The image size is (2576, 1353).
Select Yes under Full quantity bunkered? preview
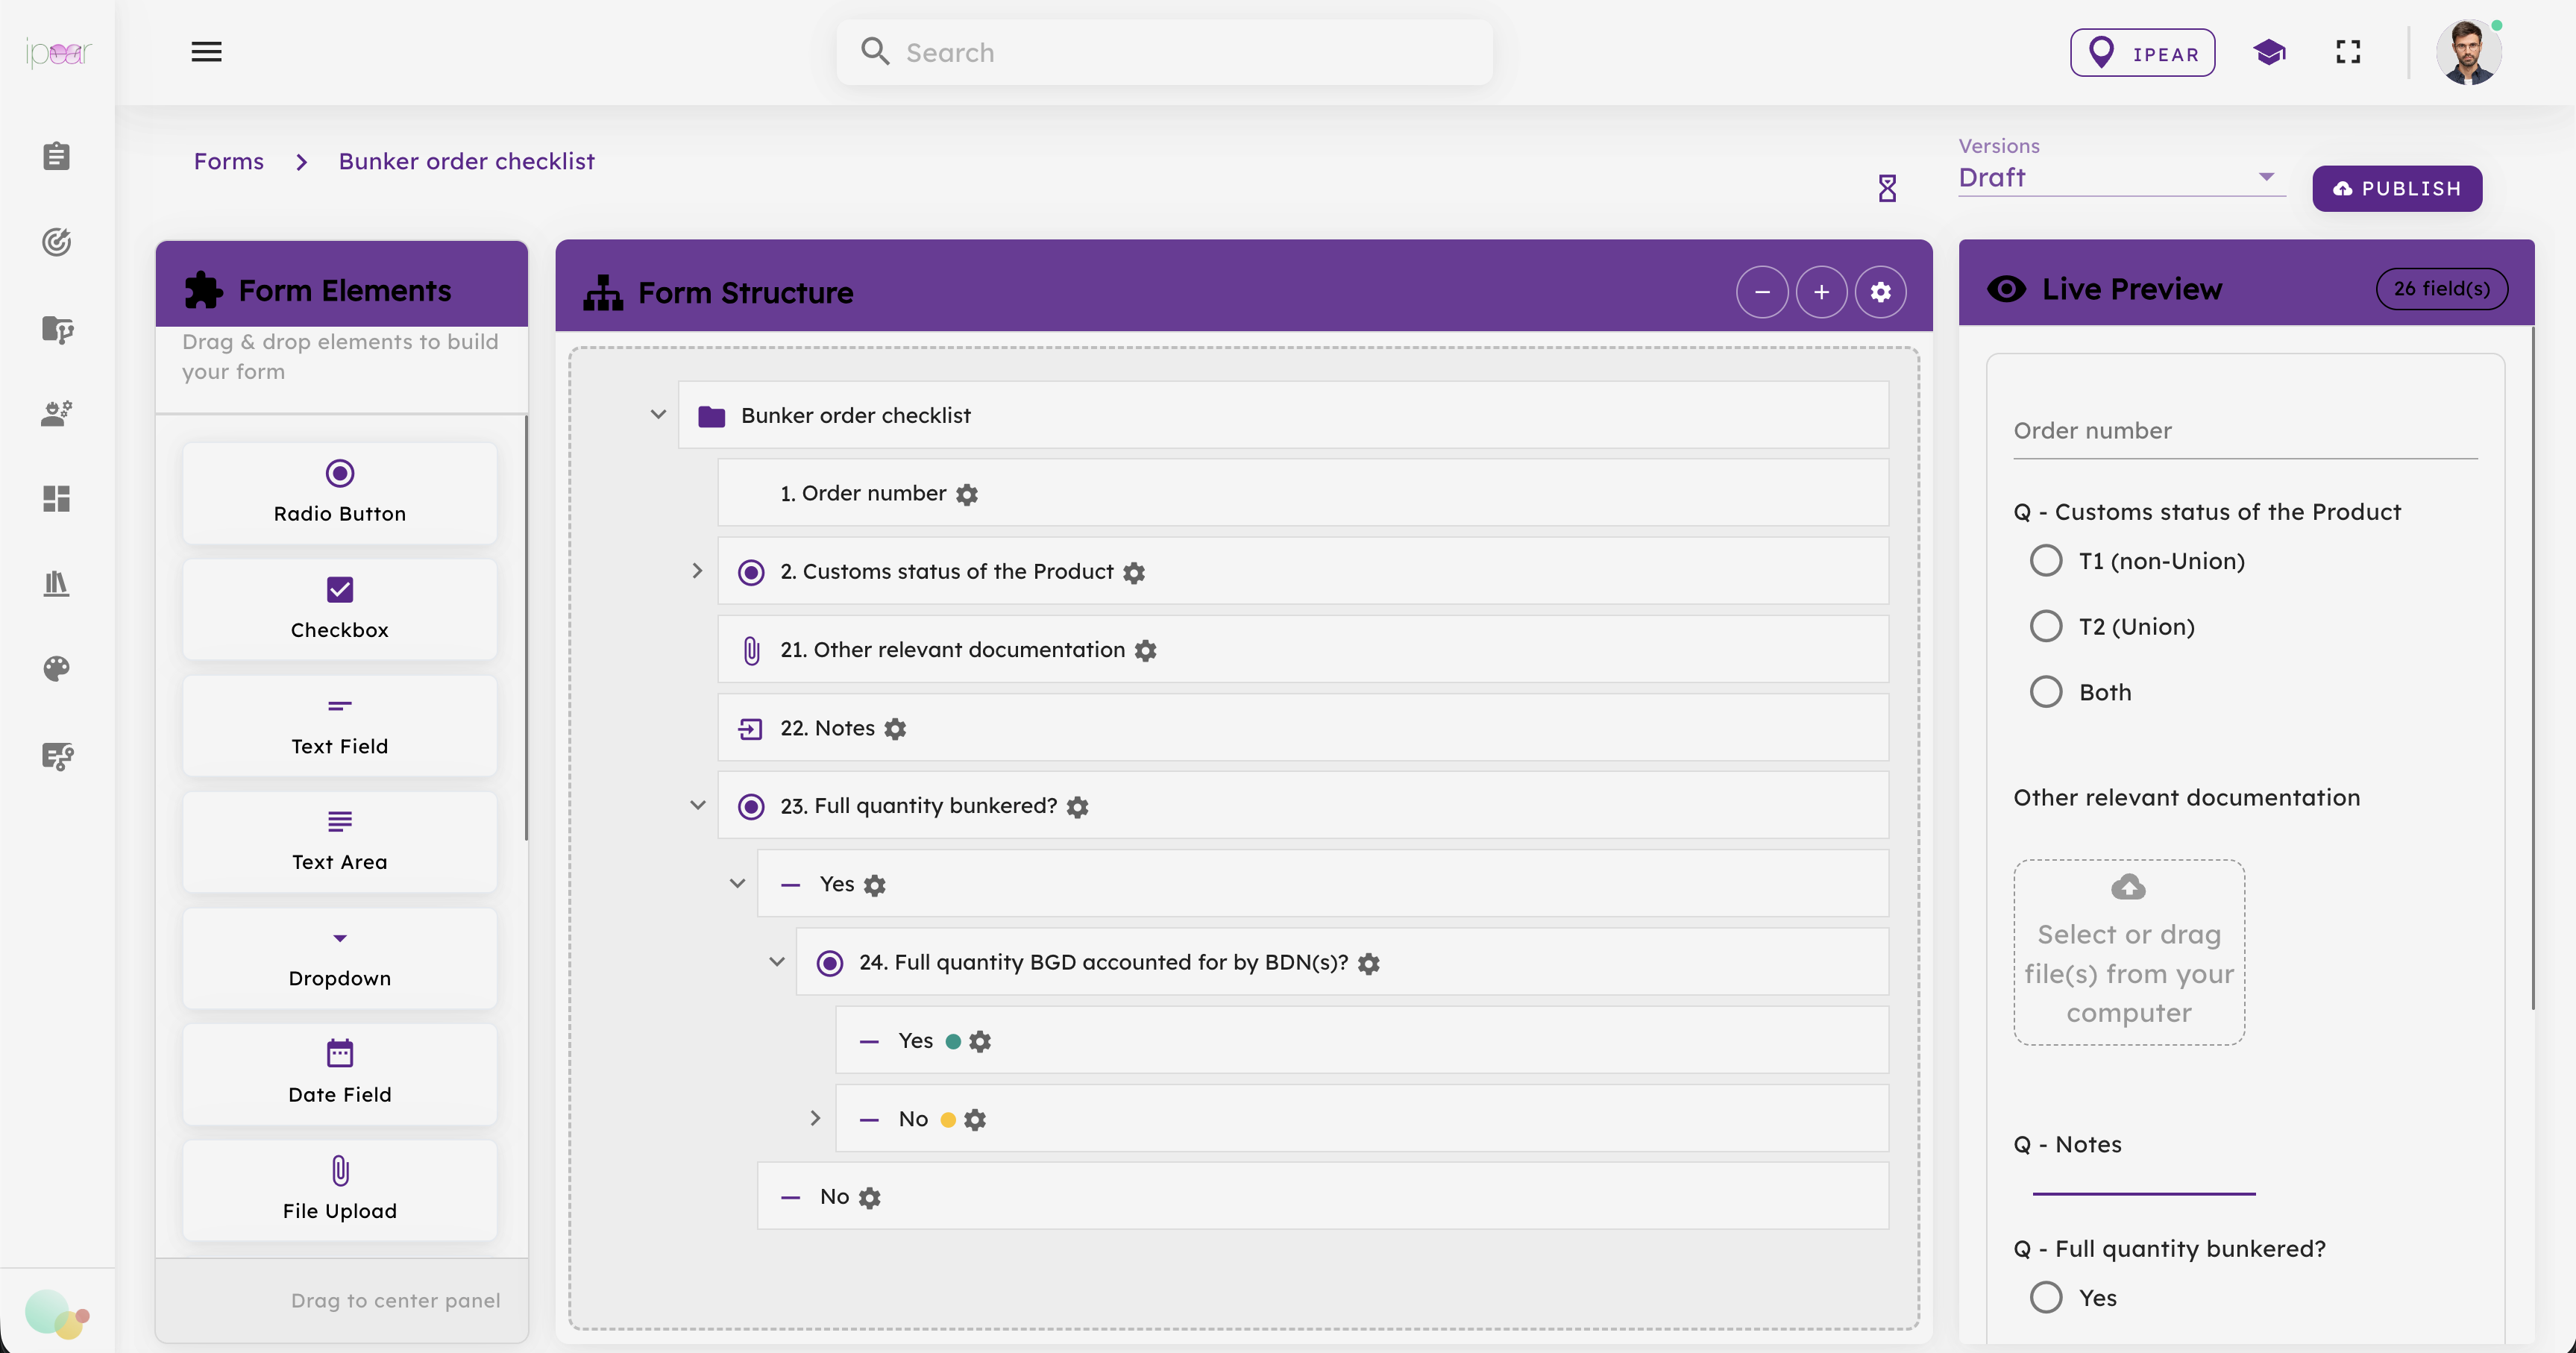(2046, 1297)
